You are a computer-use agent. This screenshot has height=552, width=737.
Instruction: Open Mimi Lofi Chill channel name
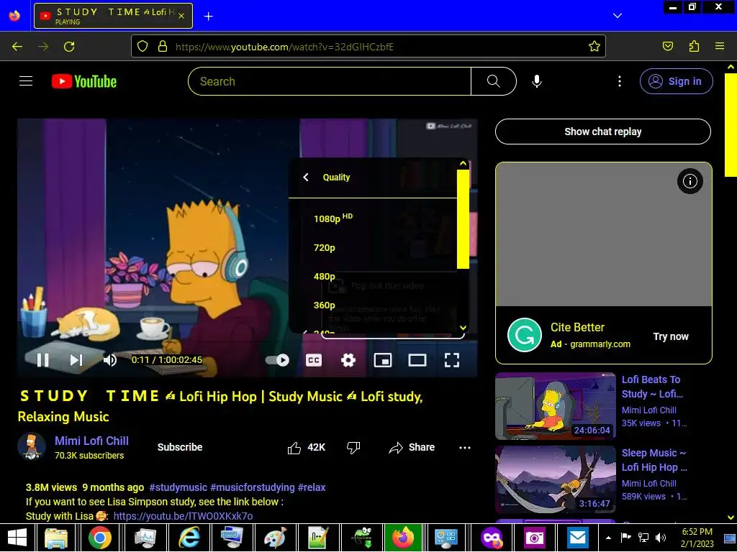91,441
